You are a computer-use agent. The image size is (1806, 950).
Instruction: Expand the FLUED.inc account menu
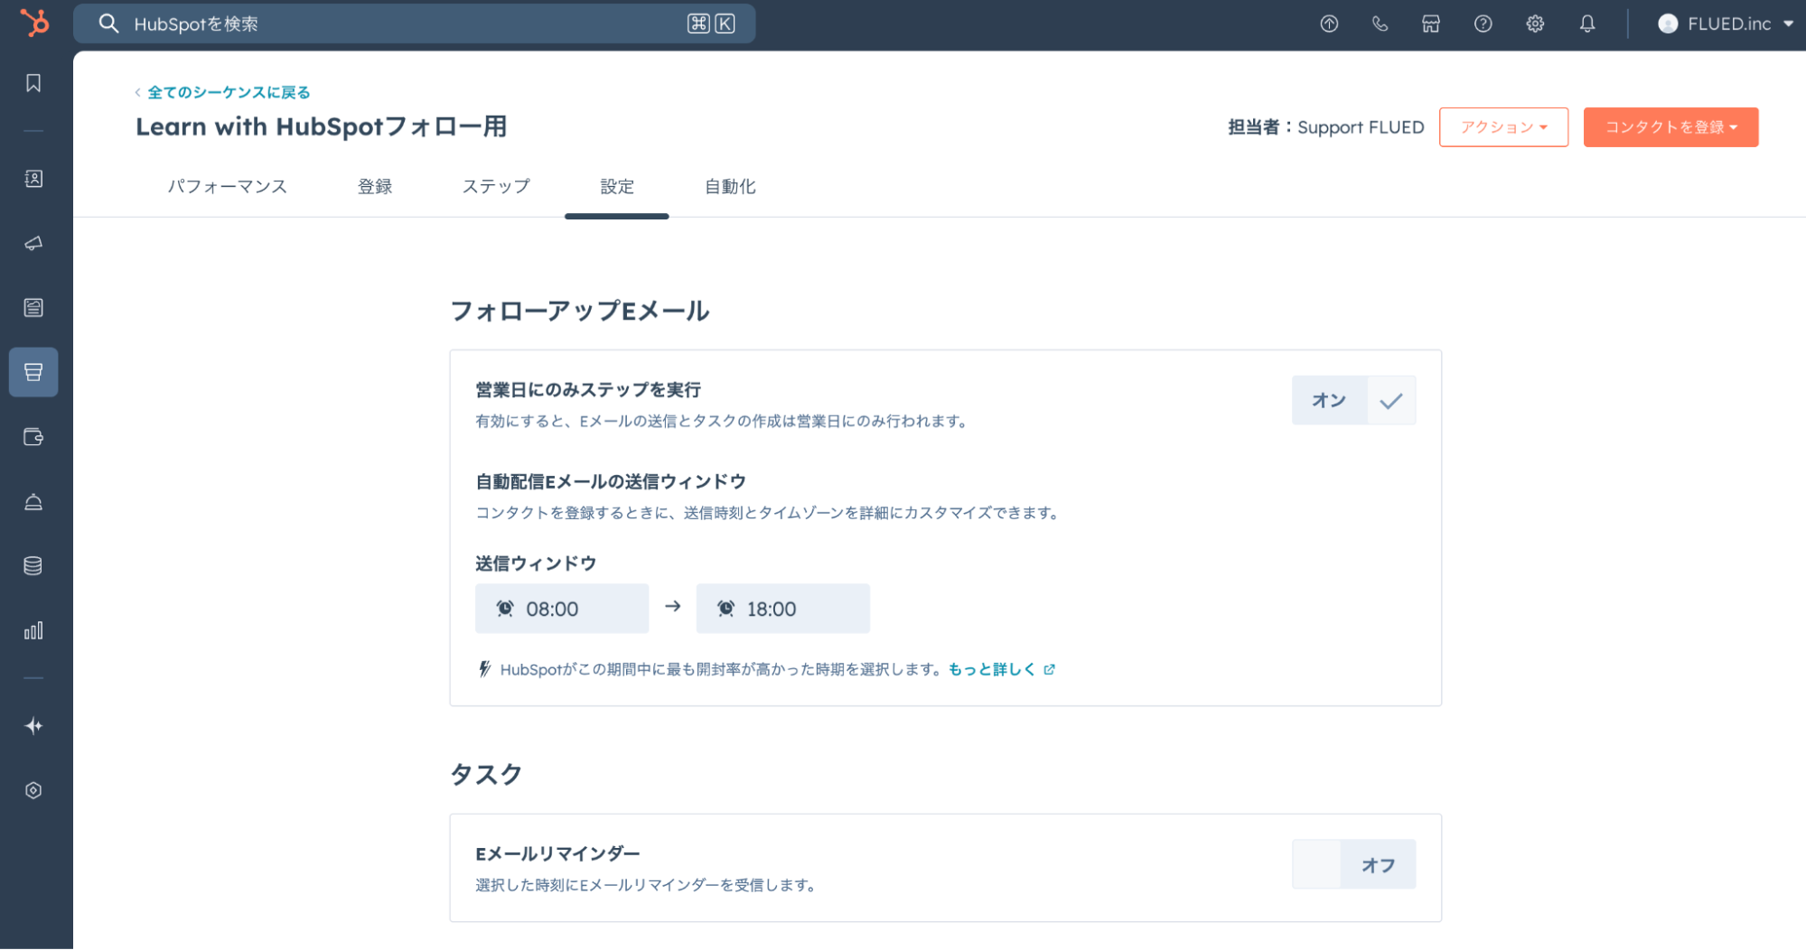1725,24
